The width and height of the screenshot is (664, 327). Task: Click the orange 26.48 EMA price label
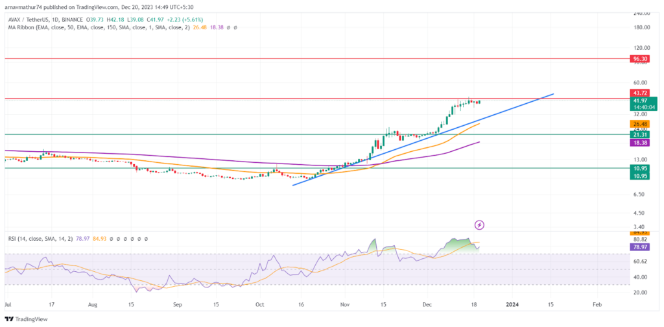coord(639,124)
